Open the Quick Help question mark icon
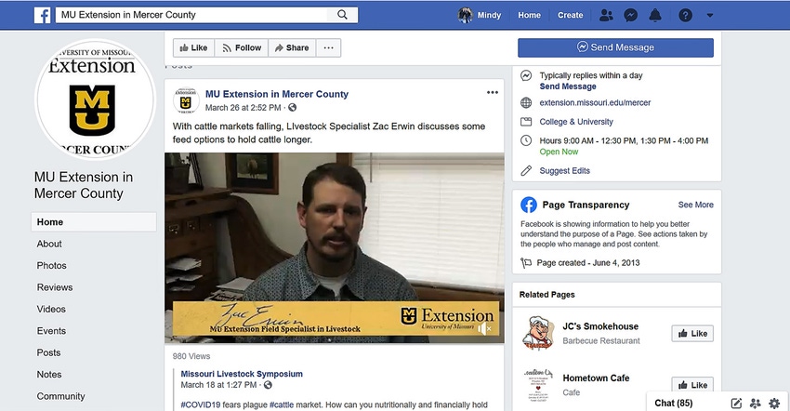This screenshot has width=790, height=411. coord(685,15)
